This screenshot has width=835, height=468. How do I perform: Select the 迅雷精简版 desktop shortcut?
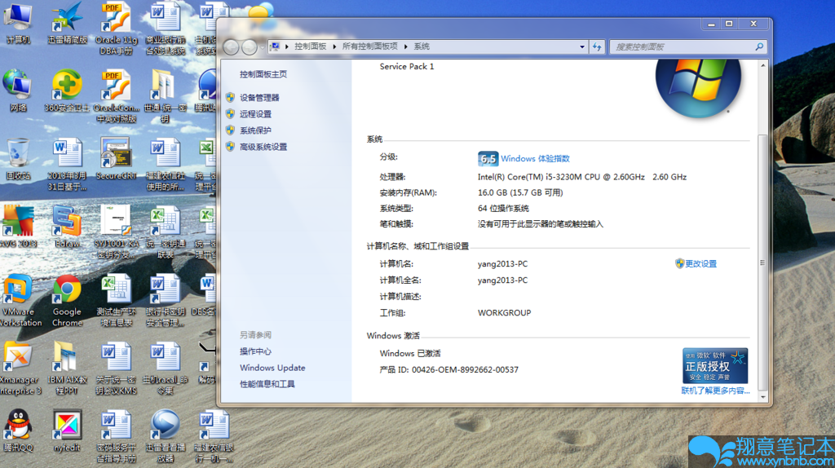click(67, 24)
